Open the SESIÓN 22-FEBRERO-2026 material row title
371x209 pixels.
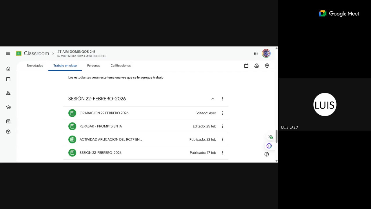(101, 153)
